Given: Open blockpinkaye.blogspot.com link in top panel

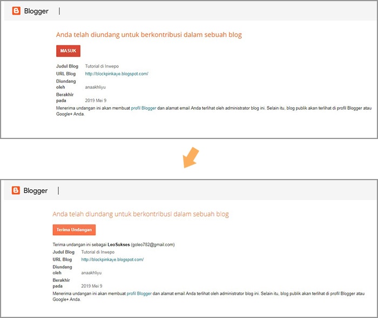Looking at the screenshot, I should pyautogui.click(x=117, y=74).
